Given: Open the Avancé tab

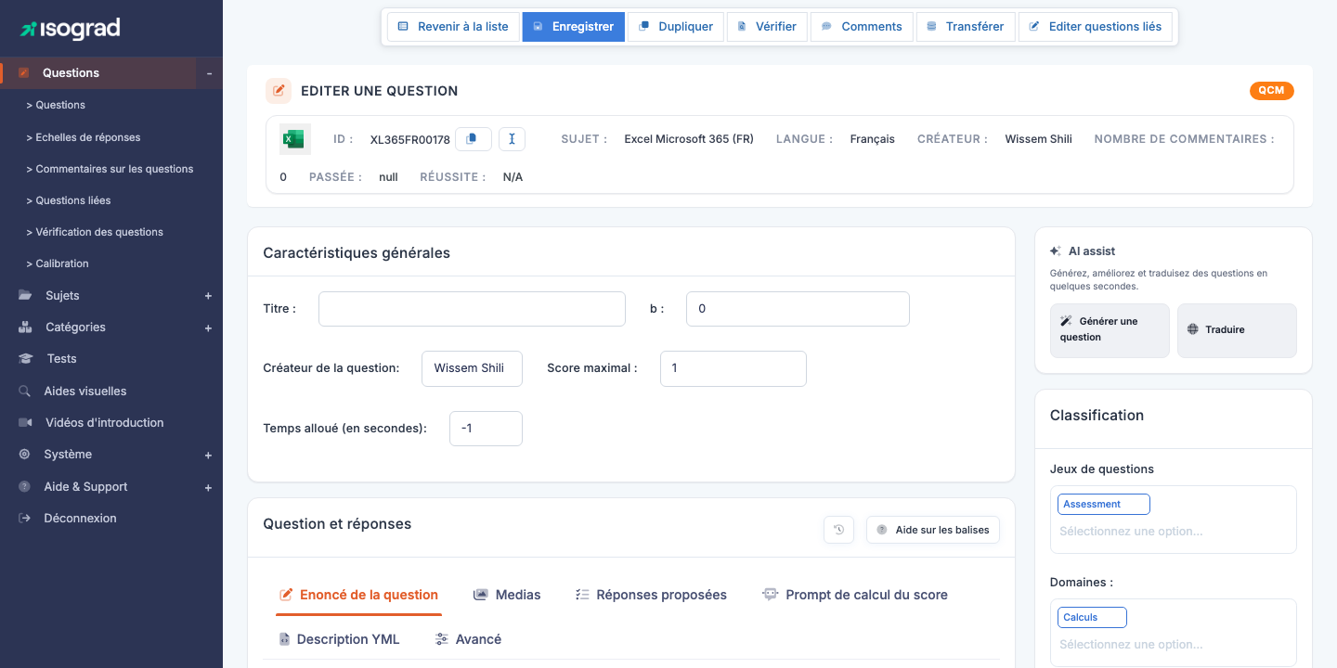Looking at the screenshot, I should 468,639.
